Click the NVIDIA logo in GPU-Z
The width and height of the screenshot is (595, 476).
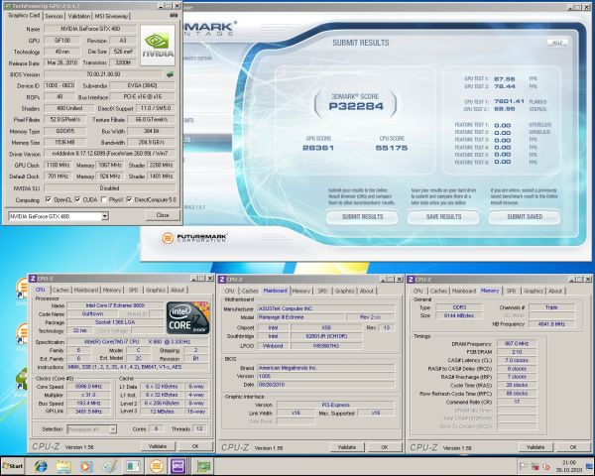pyautogui.click(x=156, y=45)
